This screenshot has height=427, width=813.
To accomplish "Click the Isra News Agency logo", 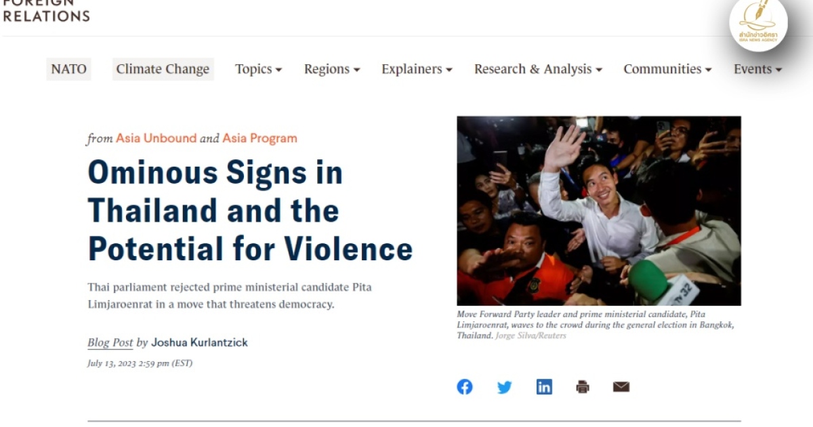I will 758,24.
